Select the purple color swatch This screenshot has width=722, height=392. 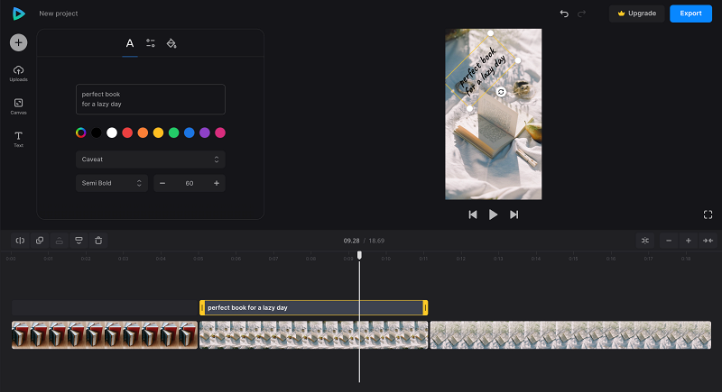coord(205,132)
